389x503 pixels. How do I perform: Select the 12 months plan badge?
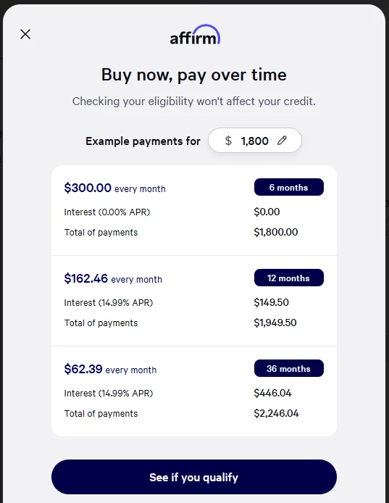288,278
